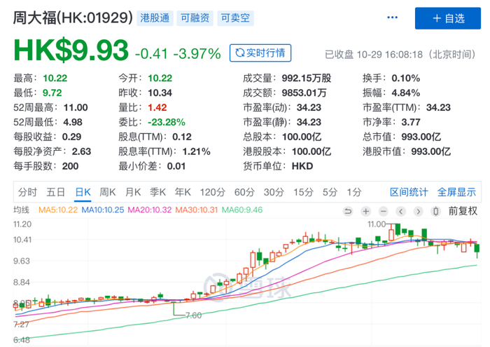Switch to the 五日 chart tab
The height and width of the screenshot is (347, 490).
click(55, 192)
